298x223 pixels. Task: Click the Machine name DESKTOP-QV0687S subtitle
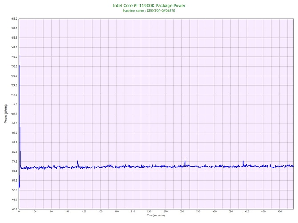coord(149,10)
